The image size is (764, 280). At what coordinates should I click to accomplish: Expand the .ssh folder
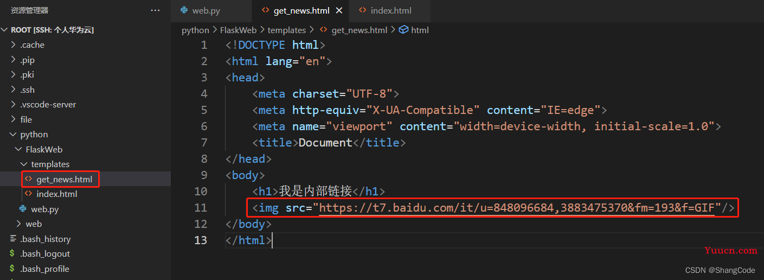(x=14, y=90)
